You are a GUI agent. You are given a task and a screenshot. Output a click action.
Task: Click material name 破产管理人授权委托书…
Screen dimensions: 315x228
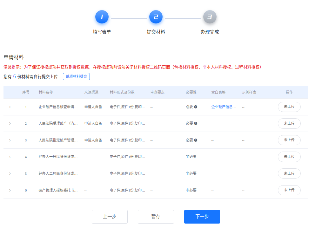58,190
